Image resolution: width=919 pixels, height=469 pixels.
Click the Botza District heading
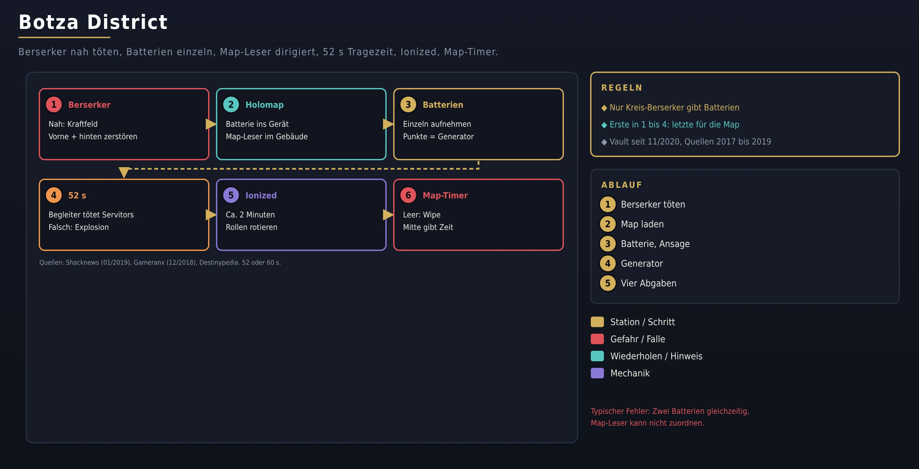tap(93, 22)
